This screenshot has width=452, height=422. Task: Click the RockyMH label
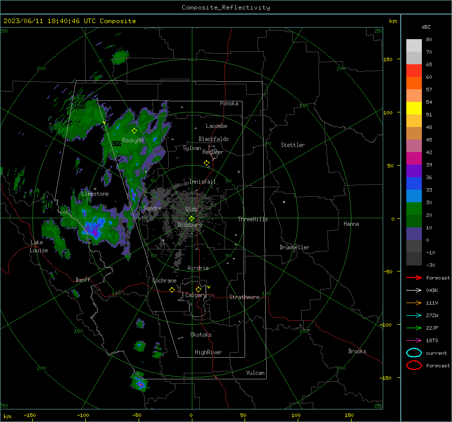point(133,140)
